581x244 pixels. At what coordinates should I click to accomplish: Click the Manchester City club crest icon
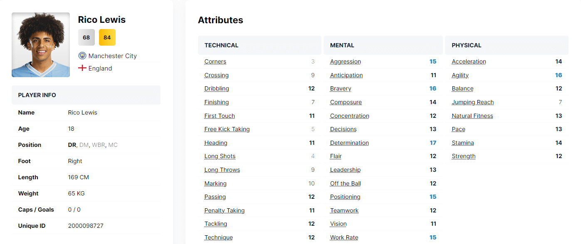(x=82, y=56)
